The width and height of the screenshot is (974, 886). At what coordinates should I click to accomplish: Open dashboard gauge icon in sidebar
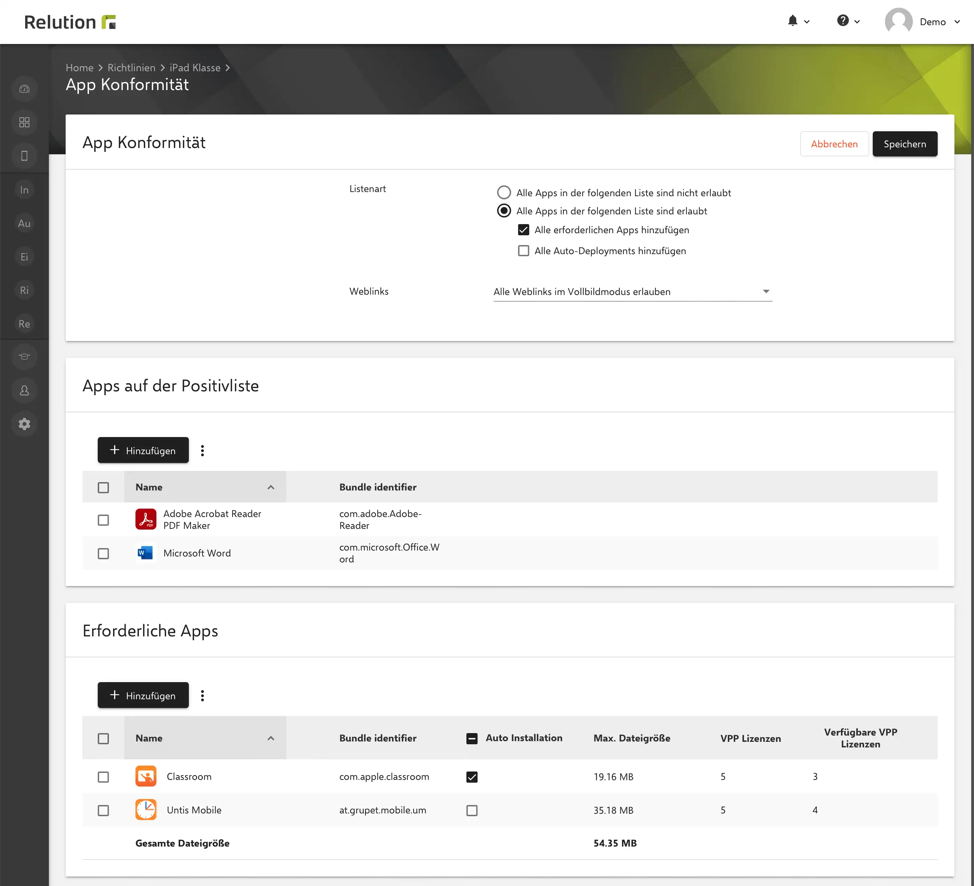click(x=24, y=89)
